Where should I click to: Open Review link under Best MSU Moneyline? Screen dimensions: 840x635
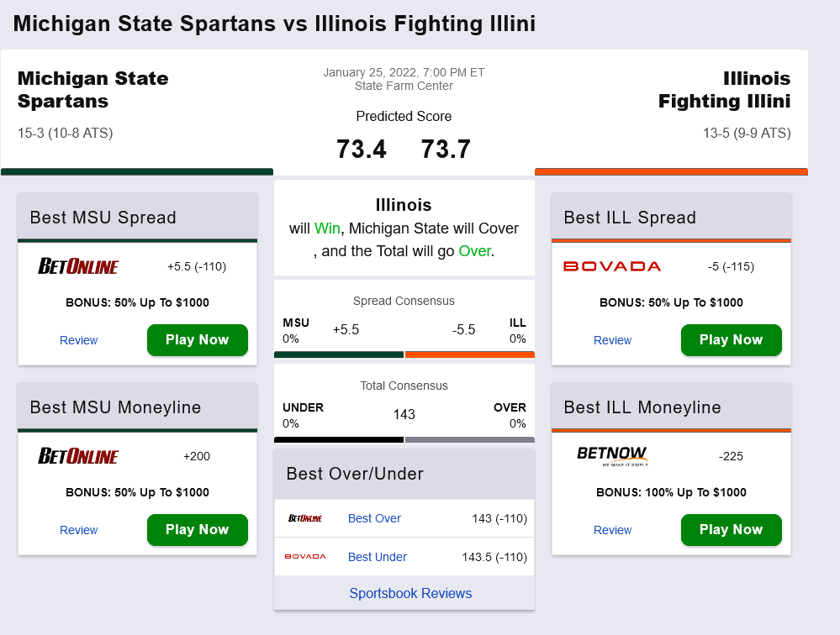click(78, 530)
